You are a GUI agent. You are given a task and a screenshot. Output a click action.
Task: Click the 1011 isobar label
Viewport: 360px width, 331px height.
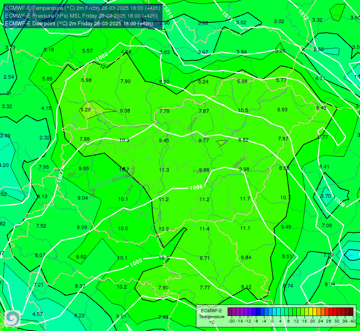point(227,16)
